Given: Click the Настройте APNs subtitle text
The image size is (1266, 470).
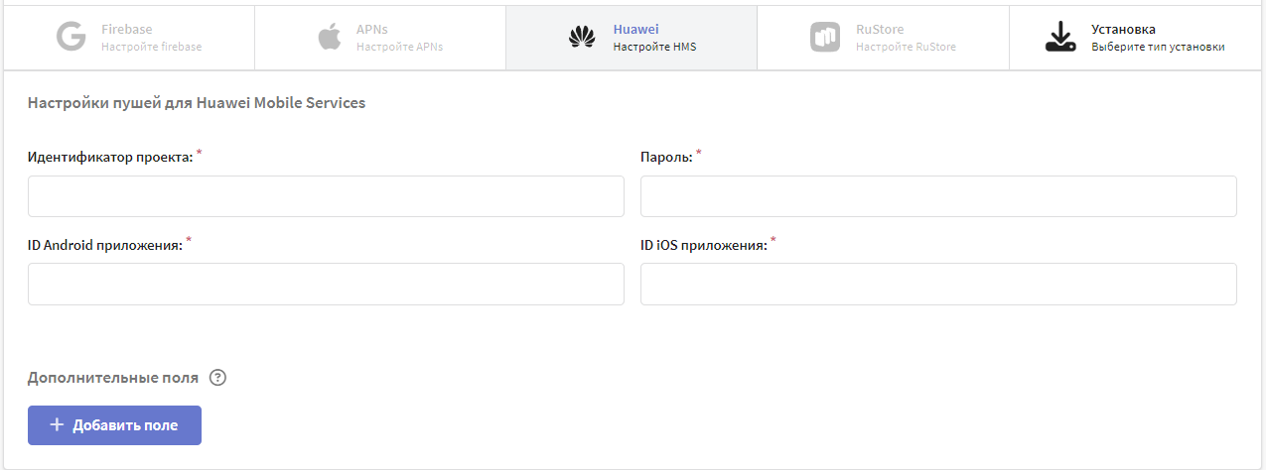Looking at the screenshot, I should coord(400,47).
